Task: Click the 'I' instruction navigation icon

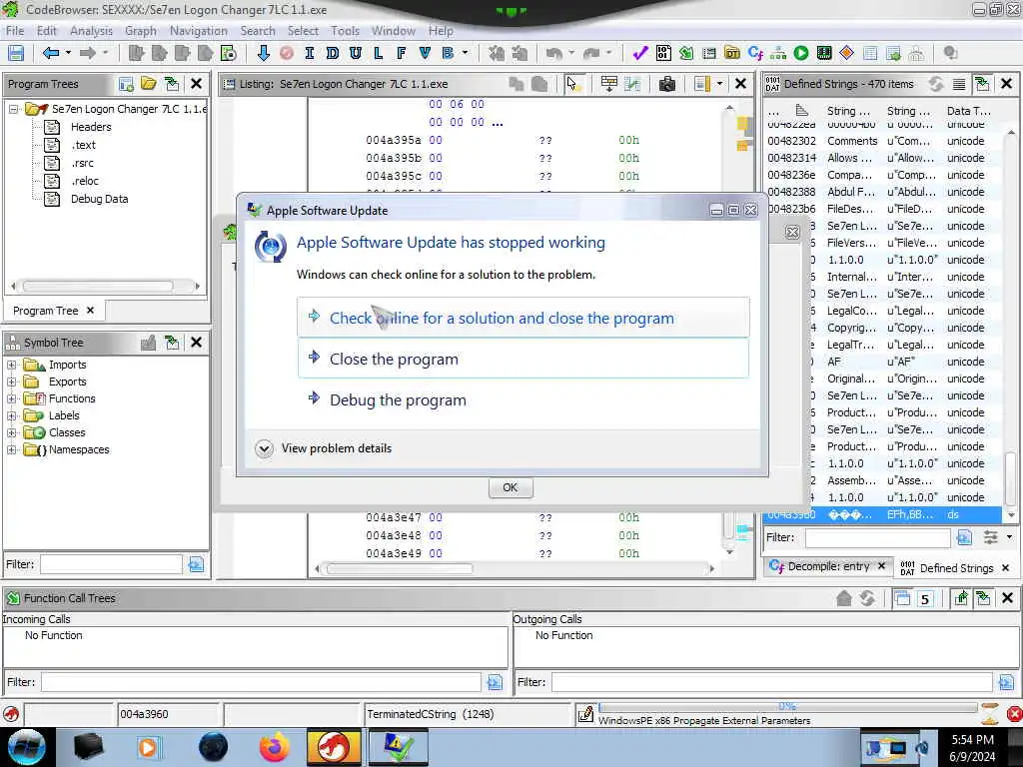Action: (310, 53)
